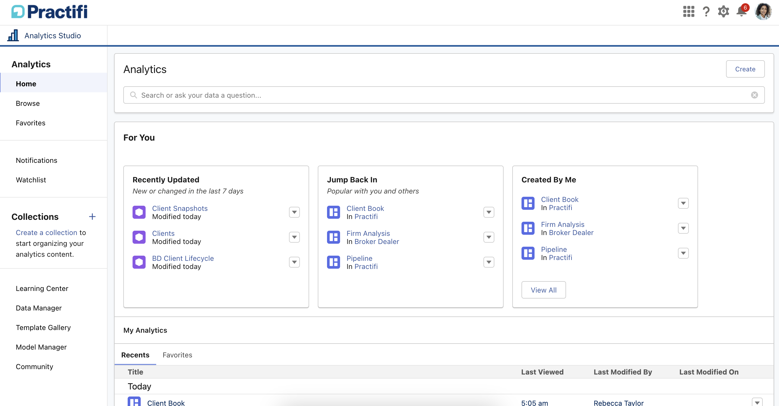Open the notifications bell icon
This screenshot has width=779, height=406.
741,11
